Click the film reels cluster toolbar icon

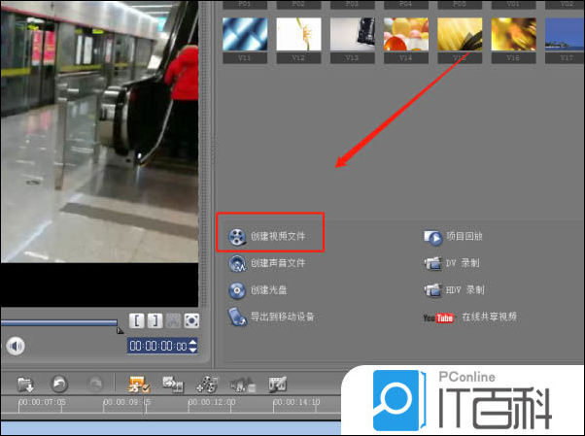pos(207,385)
